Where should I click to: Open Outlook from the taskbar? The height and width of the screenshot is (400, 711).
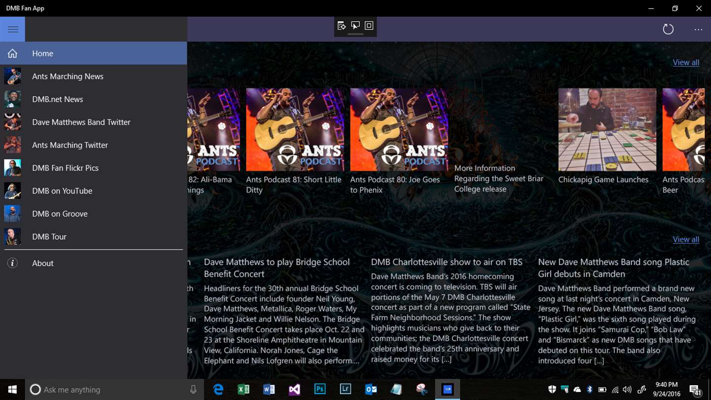pos(371,390)
